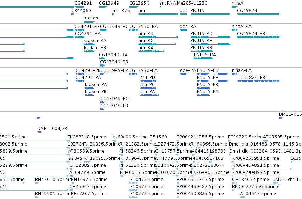Select the aru gene bar

[x=158, y=14]
